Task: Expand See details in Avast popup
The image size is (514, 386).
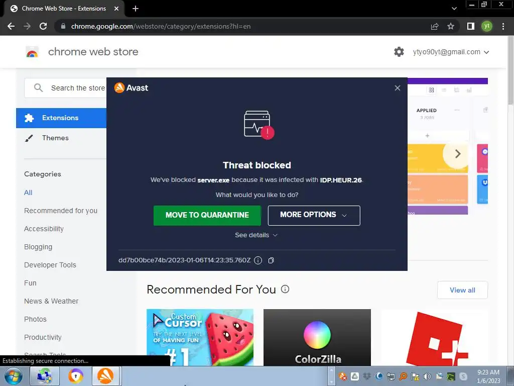Action: 256,235
